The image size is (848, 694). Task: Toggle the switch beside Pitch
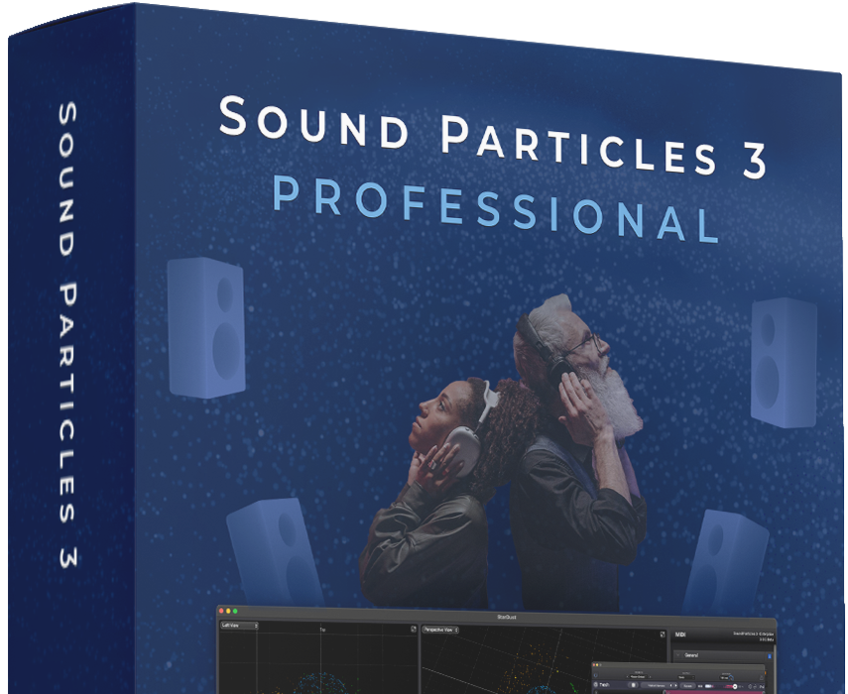coord(635,686)
